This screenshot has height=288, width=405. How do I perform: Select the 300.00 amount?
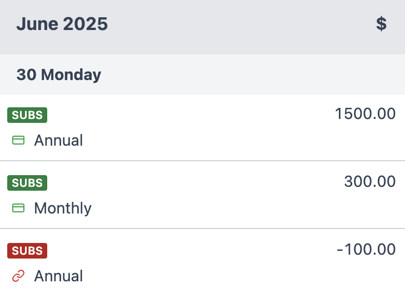pos(370,182)
